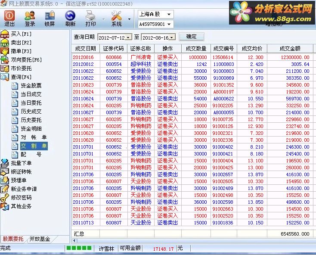Switch to the 股票委托 tab
The width and height of the screenshot is (316, 255).
click(x=13, y=239)
